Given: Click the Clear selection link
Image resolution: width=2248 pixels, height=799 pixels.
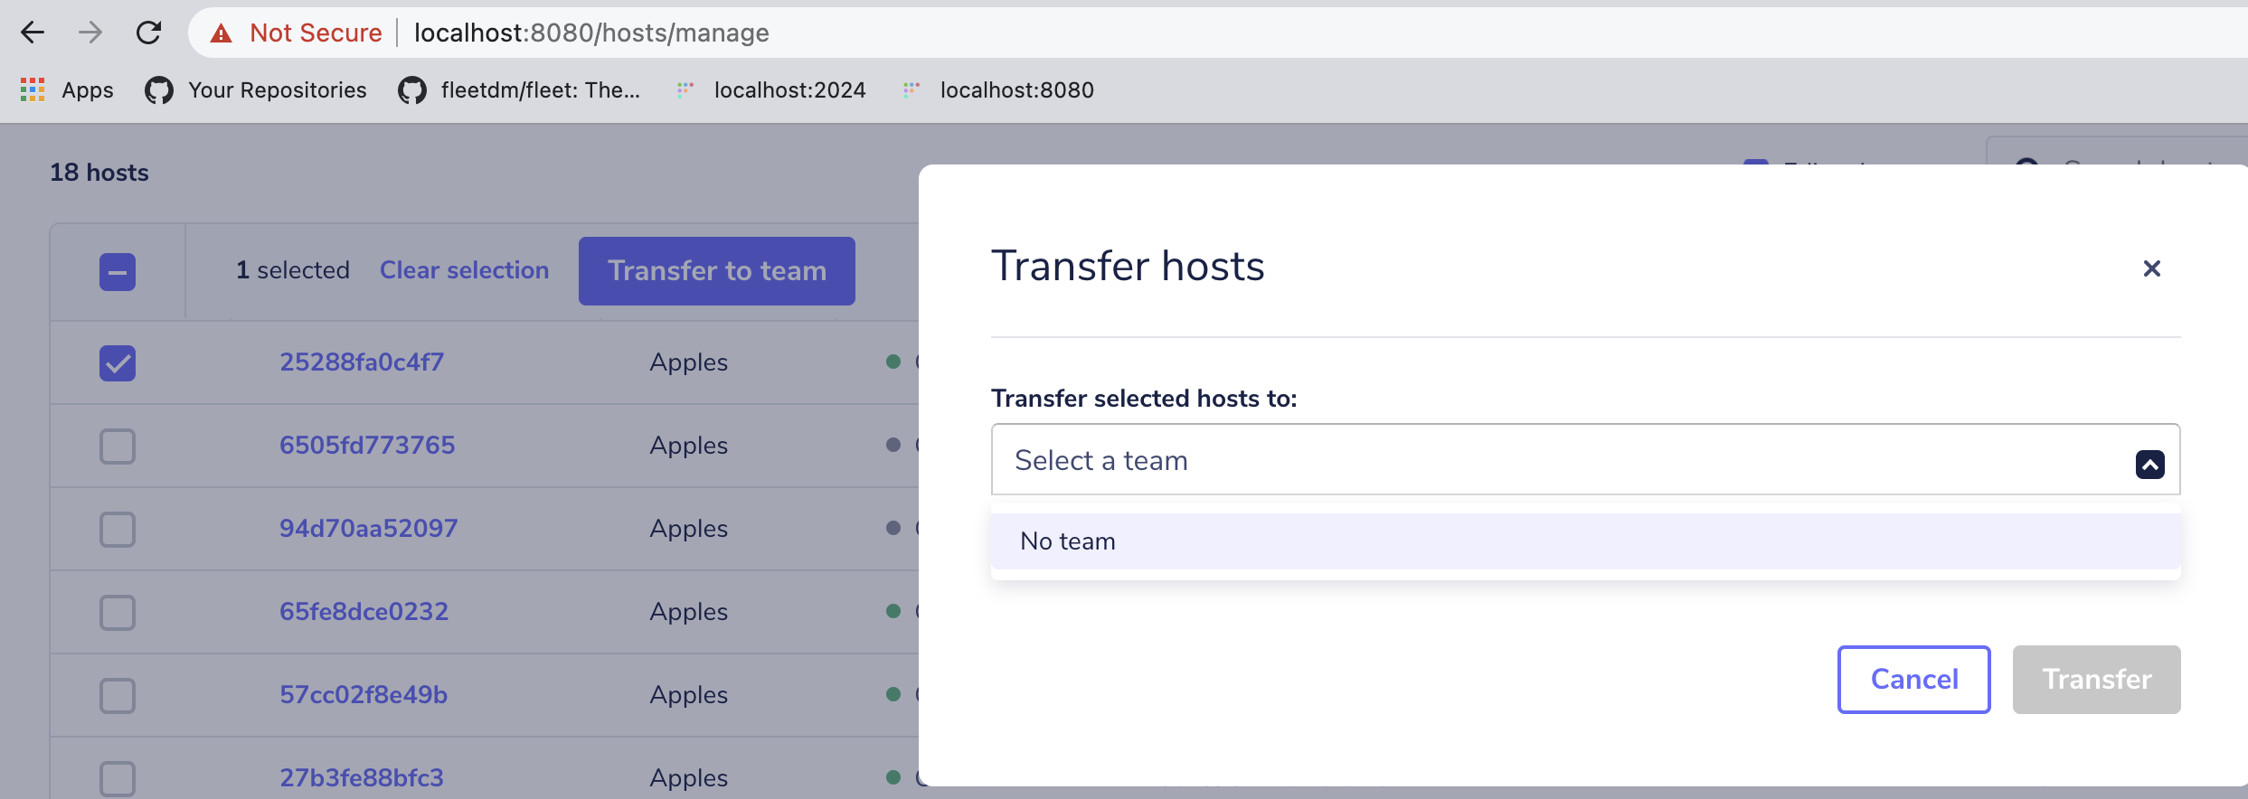Looking at the screenshot, I should [464, 269].
